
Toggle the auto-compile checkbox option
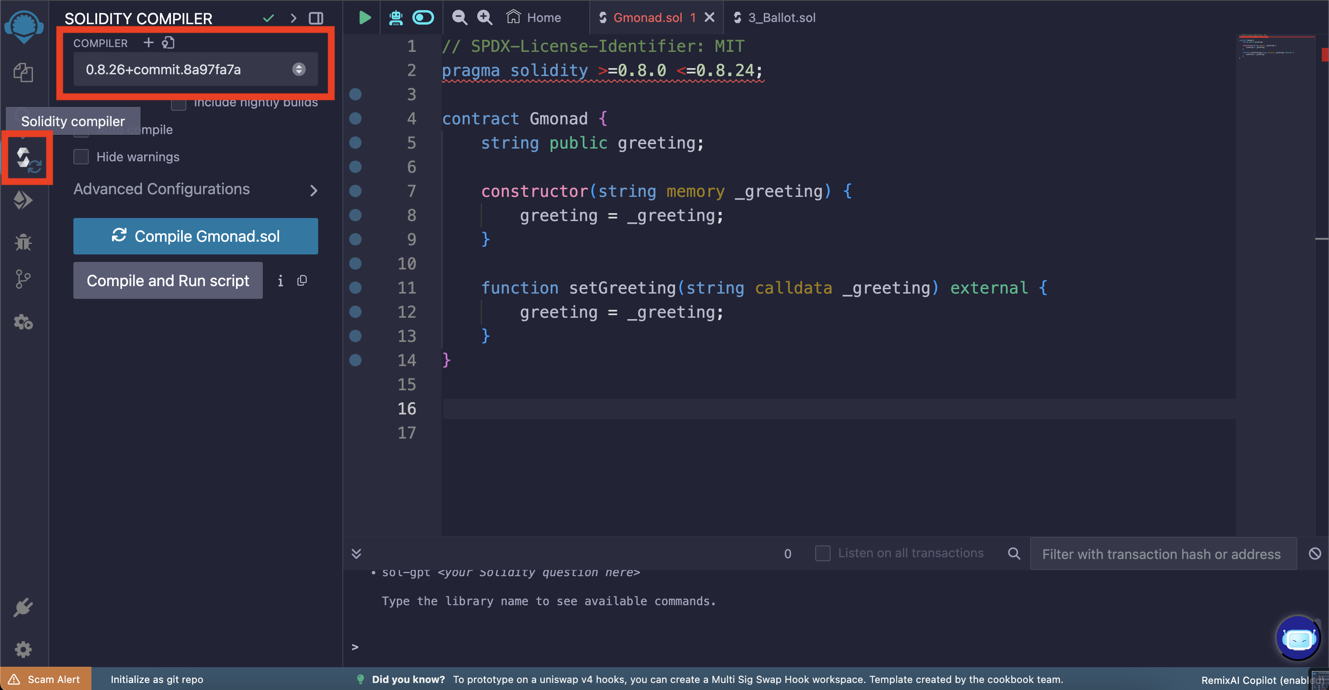(x=83, y=129)
